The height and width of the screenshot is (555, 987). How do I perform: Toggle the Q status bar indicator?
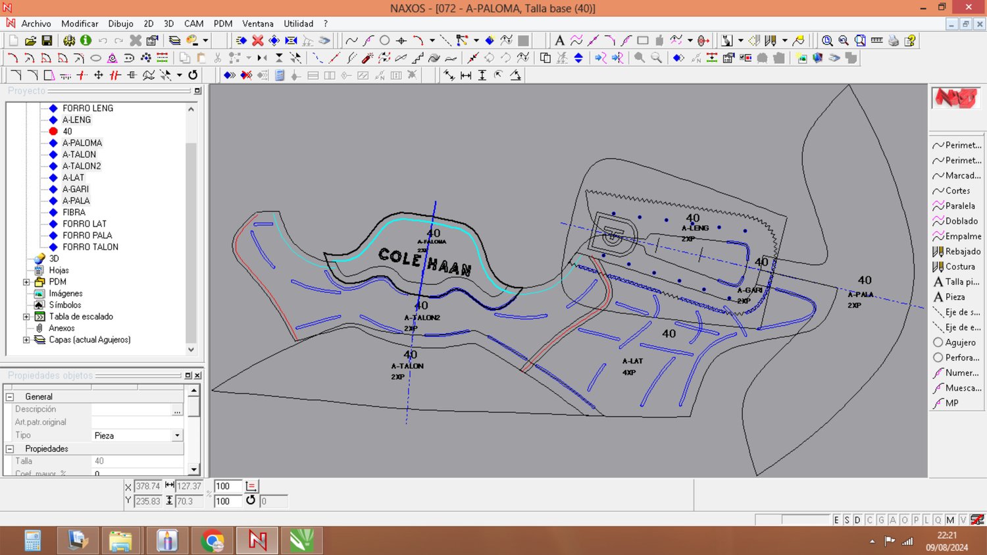tap(938, 520)
